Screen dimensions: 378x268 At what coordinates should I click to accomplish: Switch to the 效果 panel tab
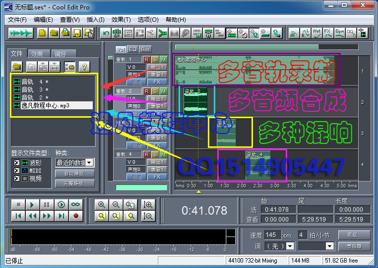[x=39, y=54]
